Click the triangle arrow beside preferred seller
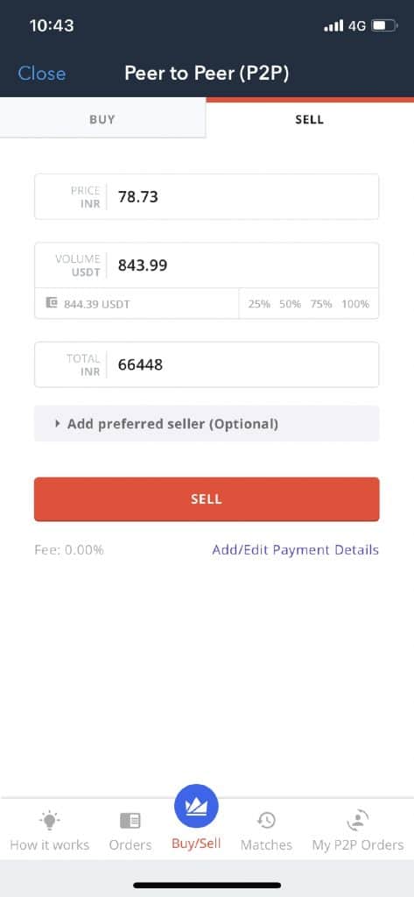414x897 pixels. point(57,424)
